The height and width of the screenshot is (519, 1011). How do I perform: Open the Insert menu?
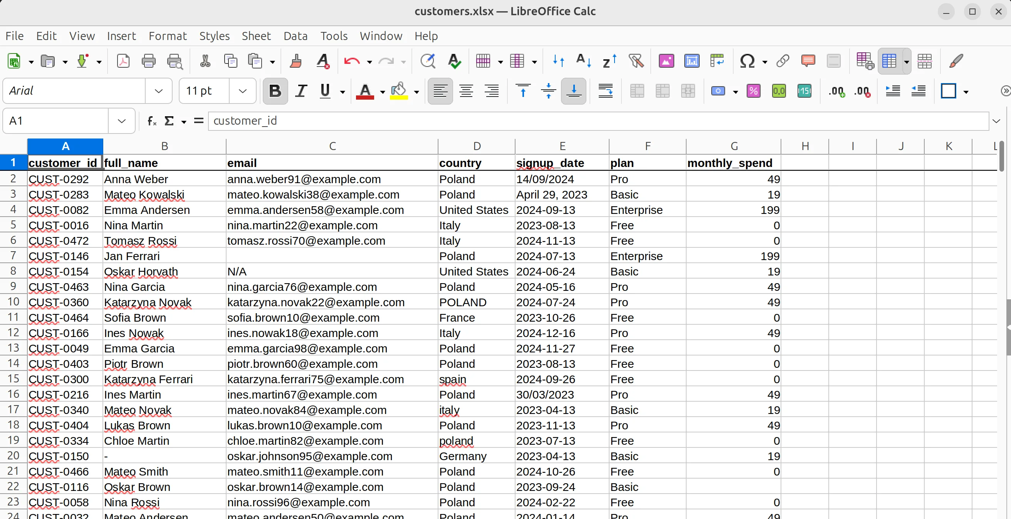pos(121,36)
